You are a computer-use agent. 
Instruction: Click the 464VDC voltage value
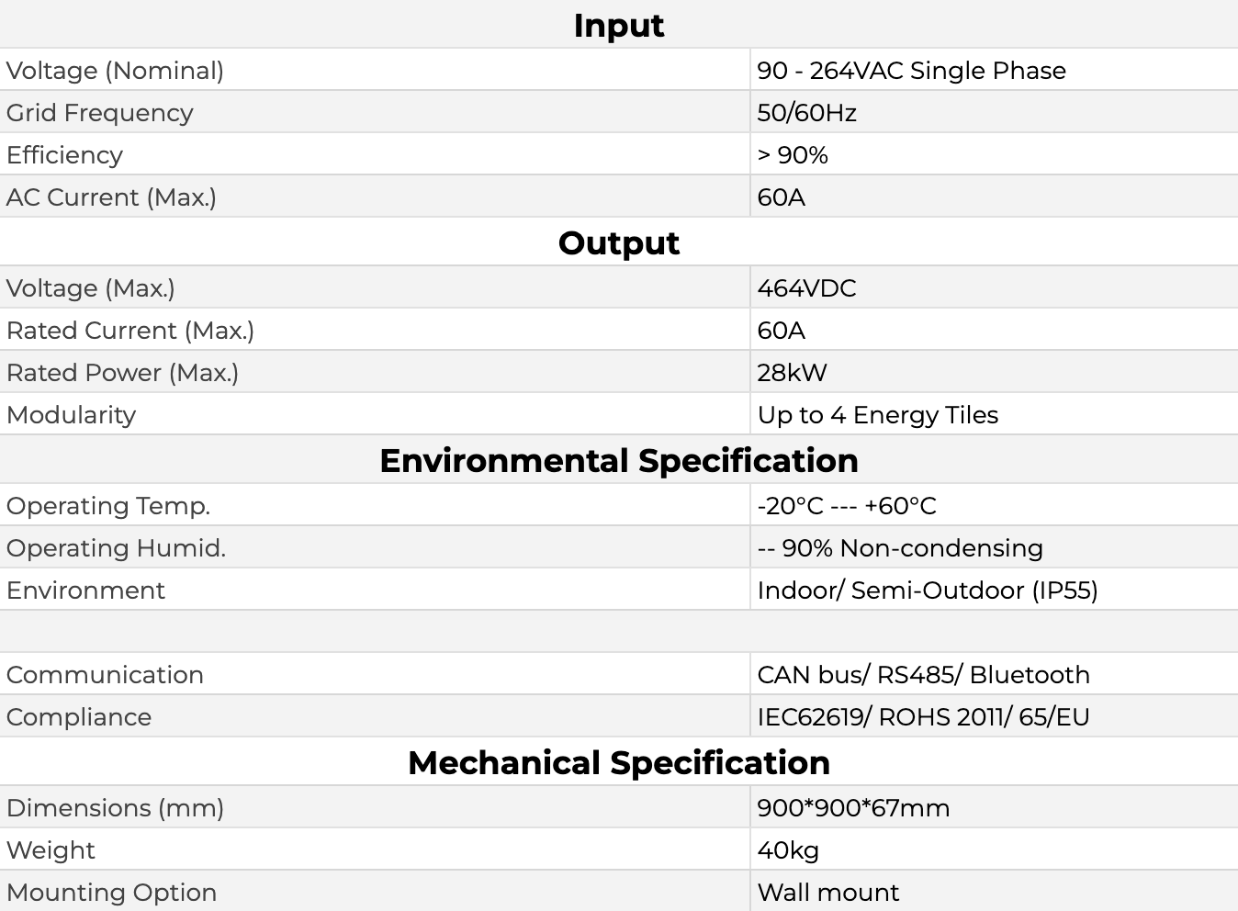[806, 288]
